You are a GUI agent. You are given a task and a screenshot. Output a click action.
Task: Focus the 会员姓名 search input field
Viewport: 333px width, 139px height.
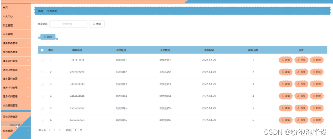68,24
